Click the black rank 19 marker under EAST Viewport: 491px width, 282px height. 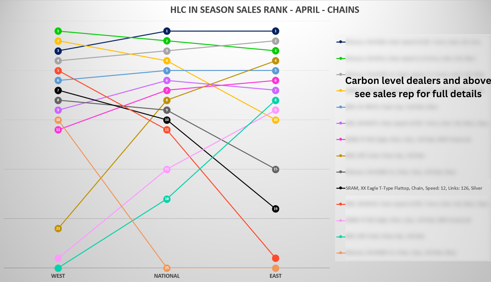pos(275,209)
